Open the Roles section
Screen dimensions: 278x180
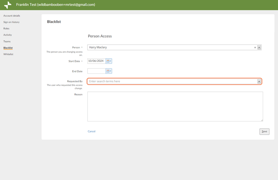point(6,28)
